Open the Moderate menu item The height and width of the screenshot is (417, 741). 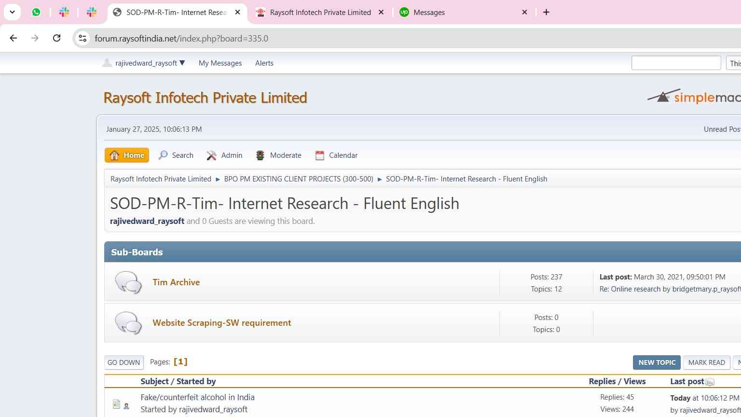[278, 155]
